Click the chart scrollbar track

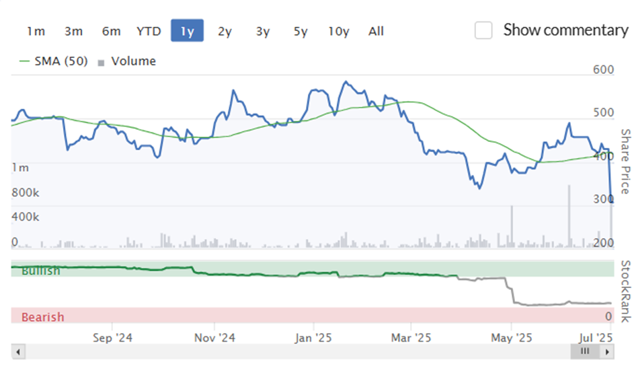point(298,352)
